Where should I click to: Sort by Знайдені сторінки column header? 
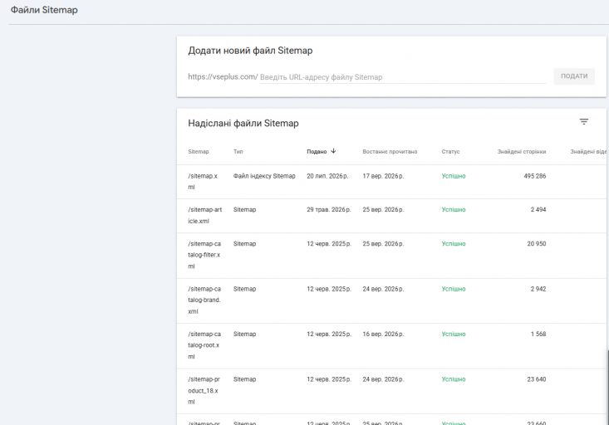pos(522,152)
